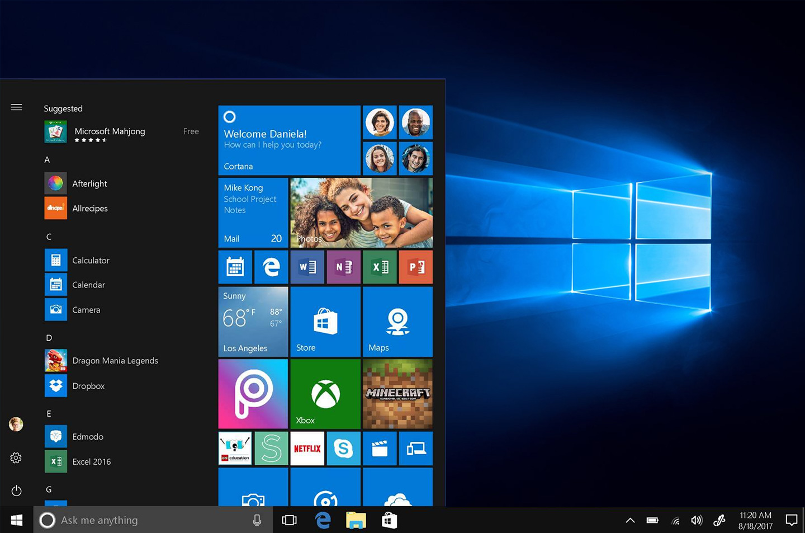The height and width of the screenshot is (533, 805).
Task: Open the contact tile of the bald man
Action: [x=416, y=122]
